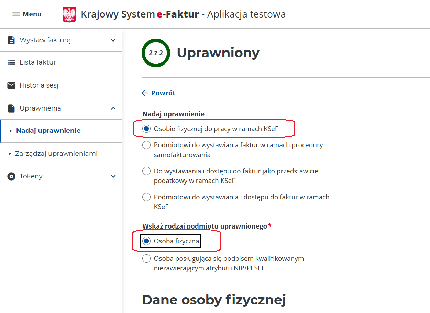
Task: Click the Tokeny disc icon
Action: pos(11,176)
